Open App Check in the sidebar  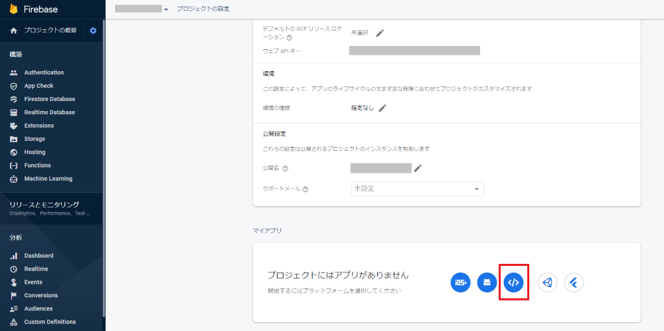pyautogui.click(x=39, y=86)
